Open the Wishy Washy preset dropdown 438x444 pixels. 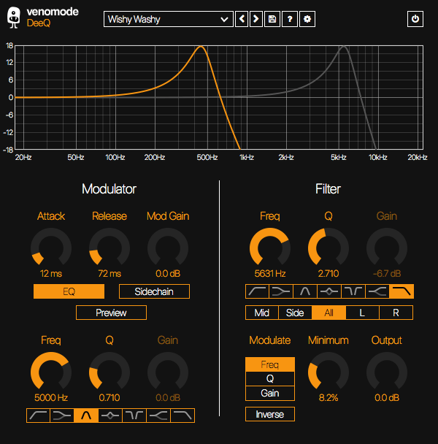click(x=169, y=19)
